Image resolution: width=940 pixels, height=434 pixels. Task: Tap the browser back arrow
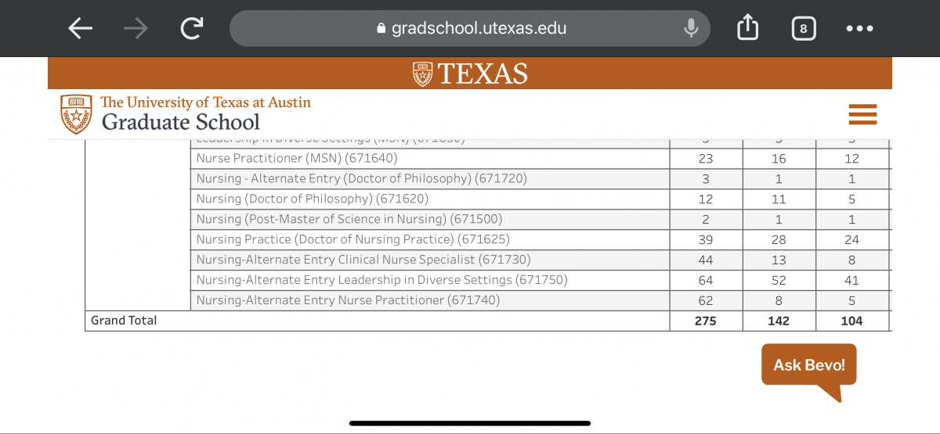coord(80,29)
